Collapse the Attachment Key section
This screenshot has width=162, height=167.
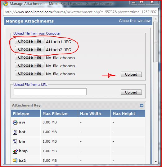click(x=142, y=106)
